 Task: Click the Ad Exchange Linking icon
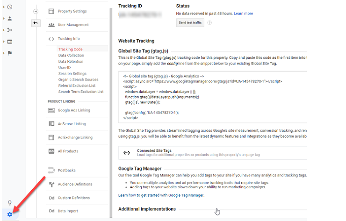(51, 138)
